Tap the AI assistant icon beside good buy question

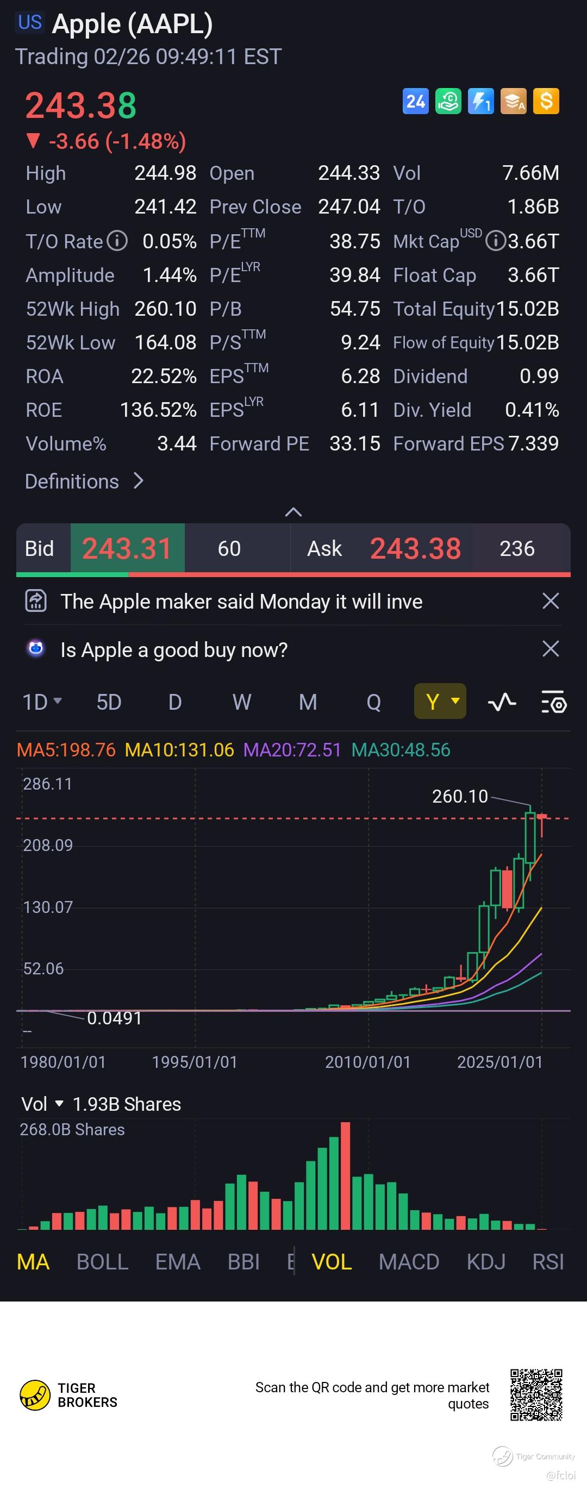pyautogui.click(x=36, y=649)
